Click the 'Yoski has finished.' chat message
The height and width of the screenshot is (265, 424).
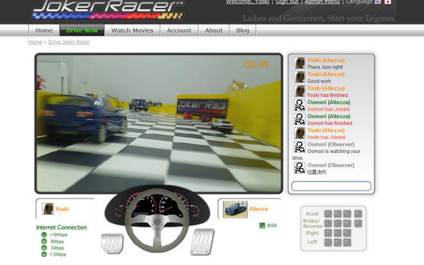[x=328, y=95]
